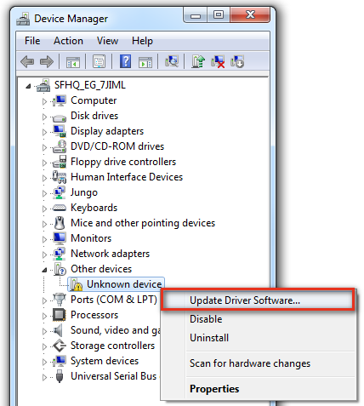Select the root computer SFHQ_EG_7JIML

89,85
